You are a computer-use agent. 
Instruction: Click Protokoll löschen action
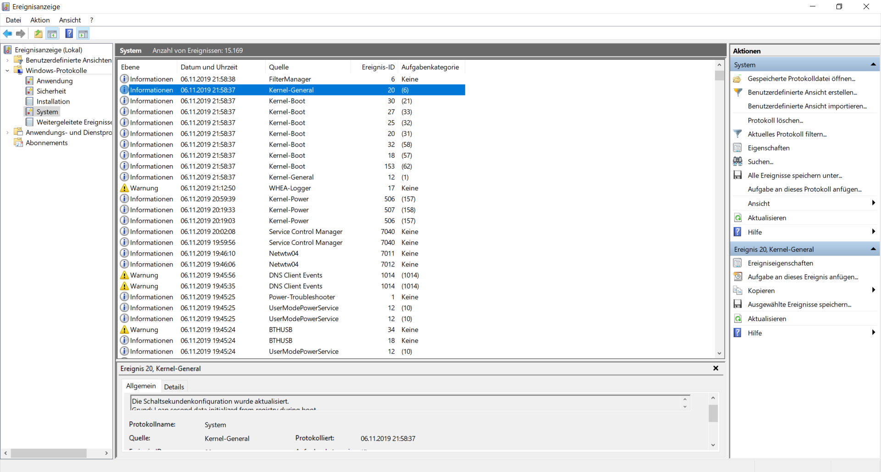click(775, 120)
